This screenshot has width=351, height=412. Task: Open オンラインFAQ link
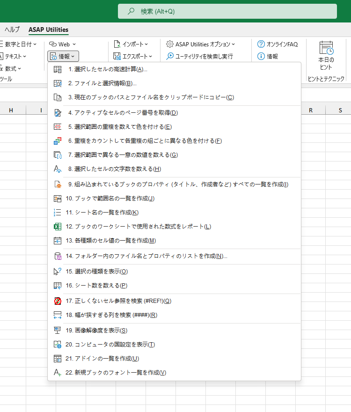click(x=278, y=44)
